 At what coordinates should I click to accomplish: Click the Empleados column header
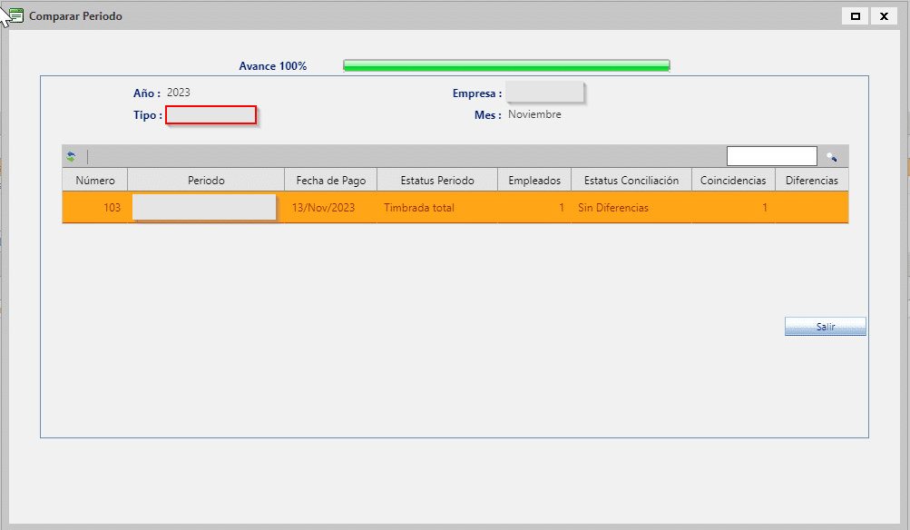click(534, 181)
